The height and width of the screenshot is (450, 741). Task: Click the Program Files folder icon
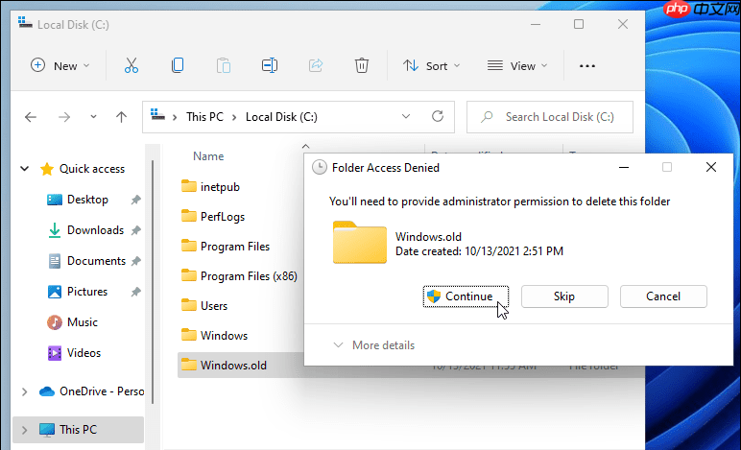click(189, 246)
